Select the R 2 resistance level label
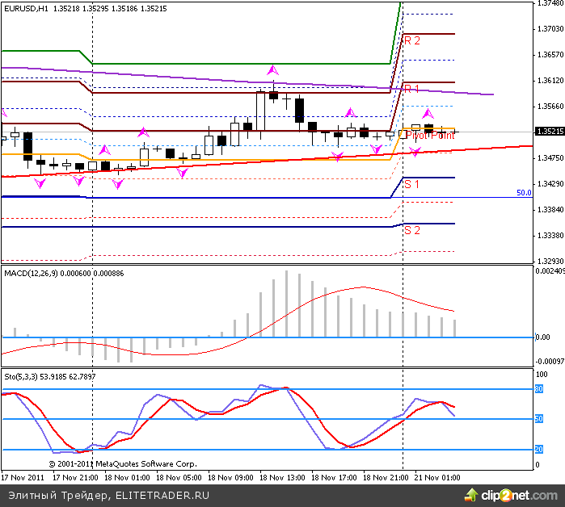Image resolution: width=565 pixels, height=507 pixels. [x=412, y=40]
